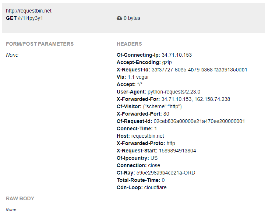Click the FORM/POST PARAMETERS heading
The width and height of the screenshot is (265, 222).
[40, 44]
